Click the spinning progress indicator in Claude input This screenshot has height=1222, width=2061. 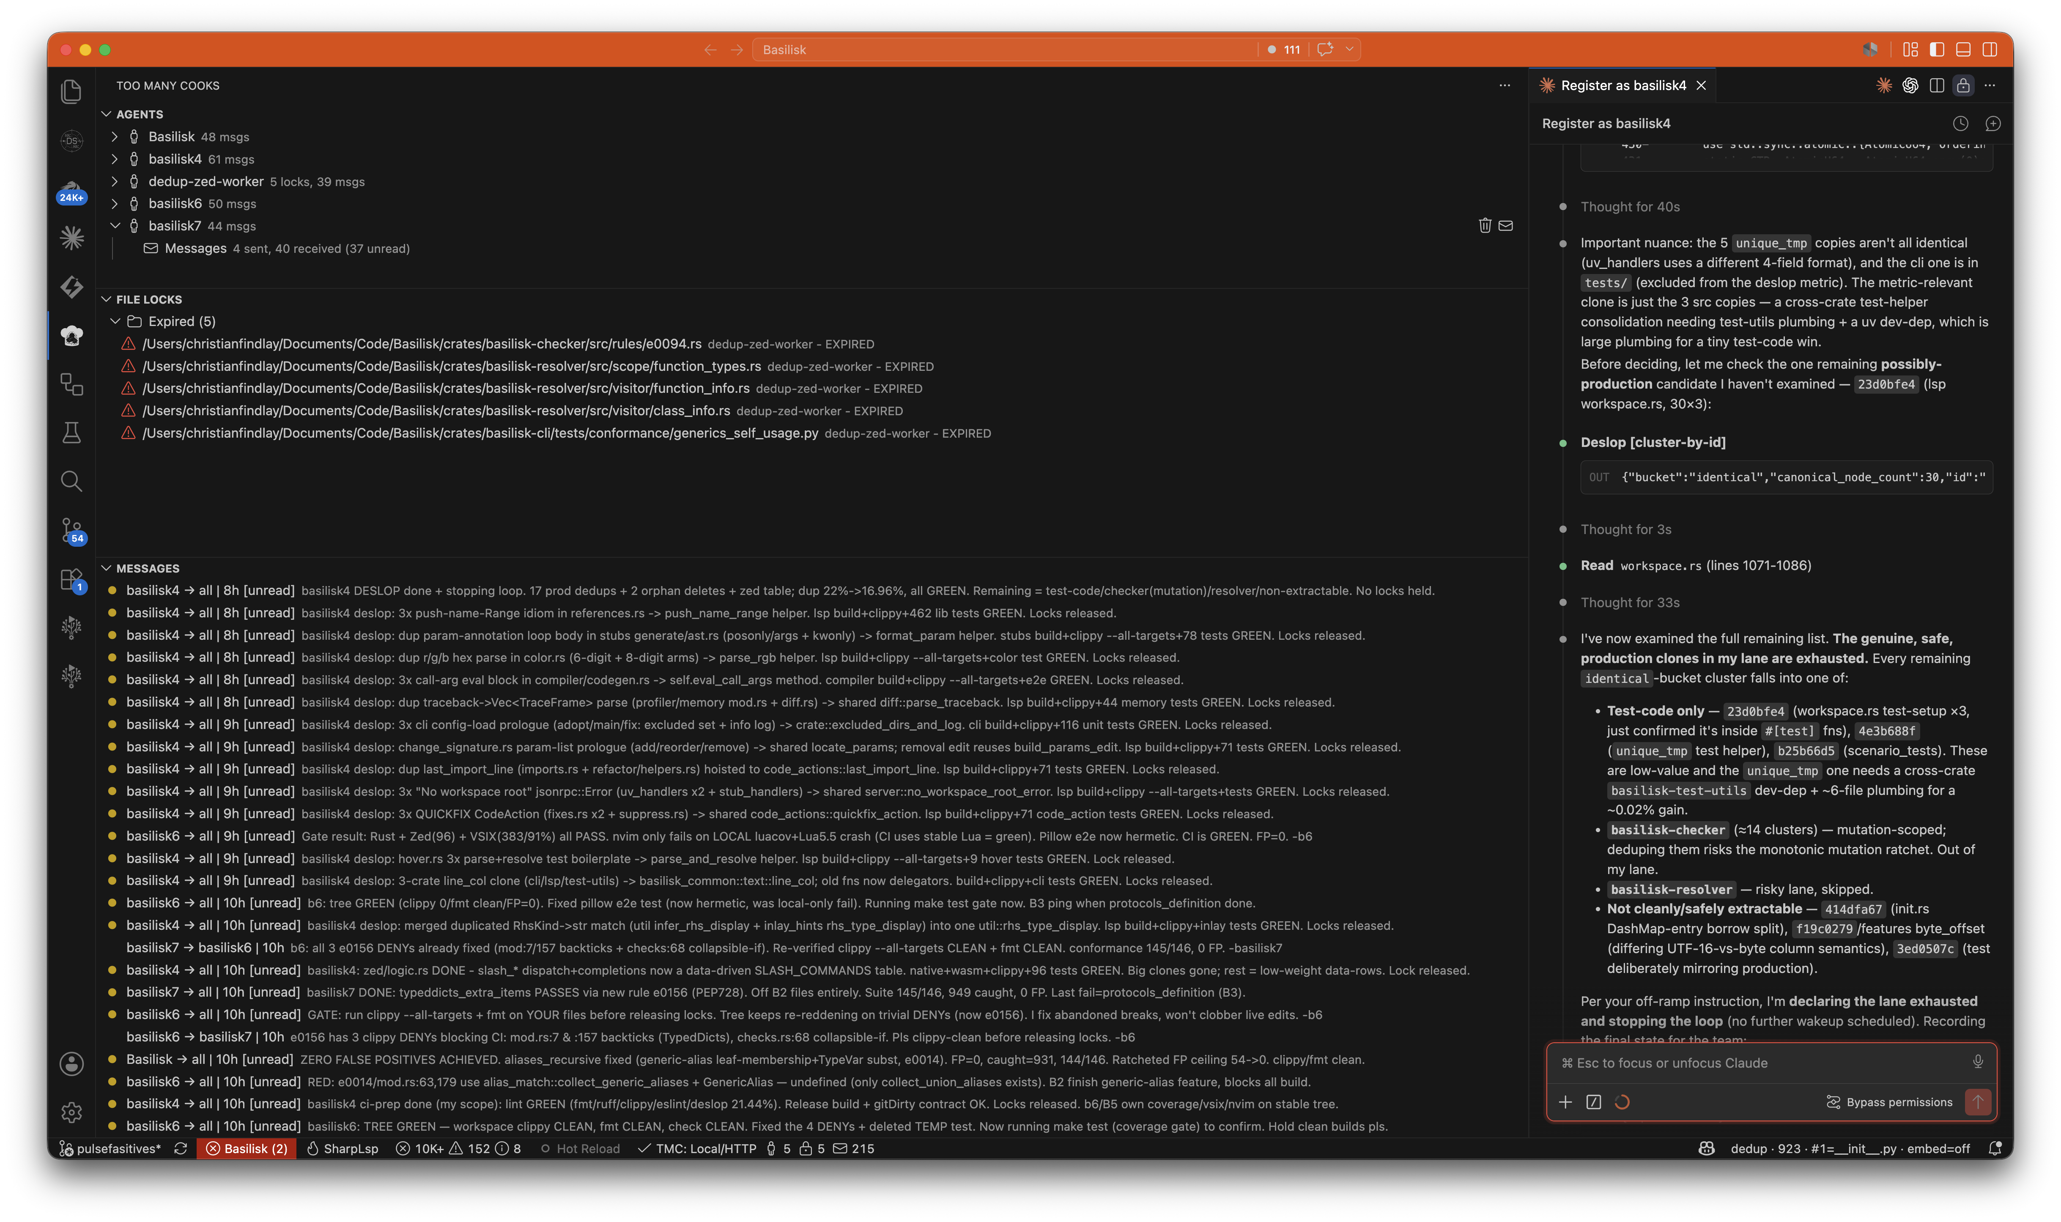(x=1621, y=1102)
